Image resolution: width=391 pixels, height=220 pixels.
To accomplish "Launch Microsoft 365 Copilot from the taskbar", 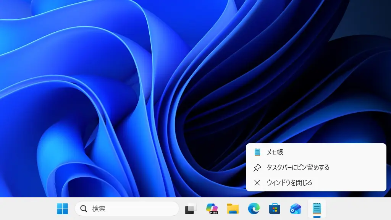I will point(212,209).
